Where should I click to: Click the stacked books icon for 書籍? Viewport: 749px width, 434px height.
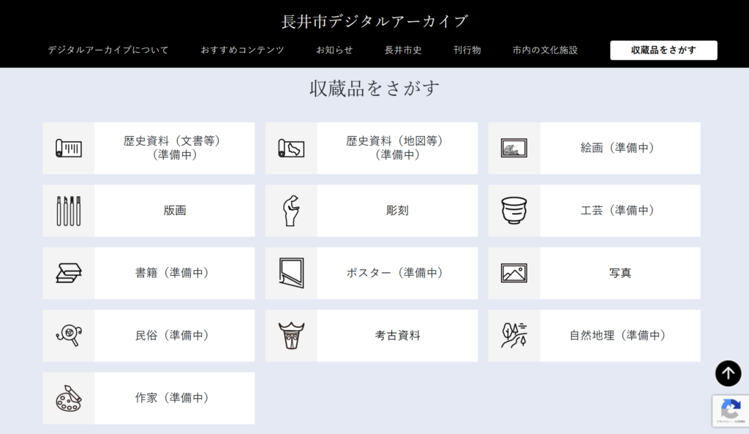[69, 273]
